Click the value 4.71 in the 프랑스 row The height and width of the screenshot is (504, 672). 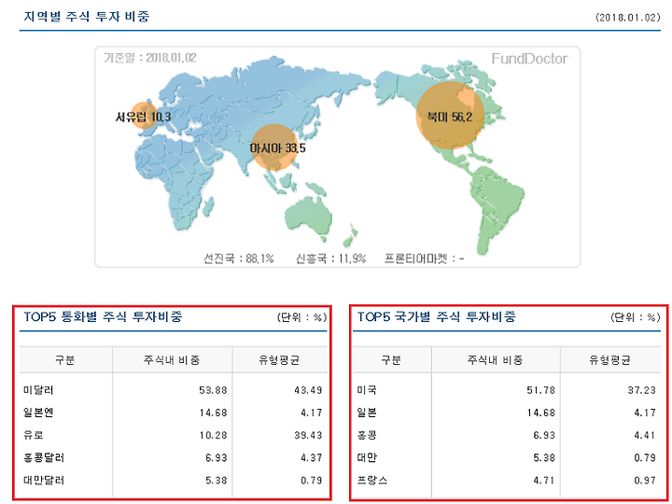(x=544, y=481)
